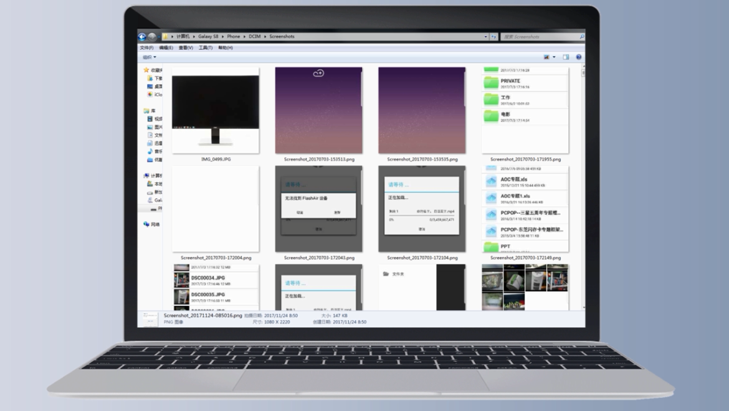Select Screenshot_20170703-171955.png thumbnail
The image size is (729, 411).
pyautogui.click(x=525, y=110)
